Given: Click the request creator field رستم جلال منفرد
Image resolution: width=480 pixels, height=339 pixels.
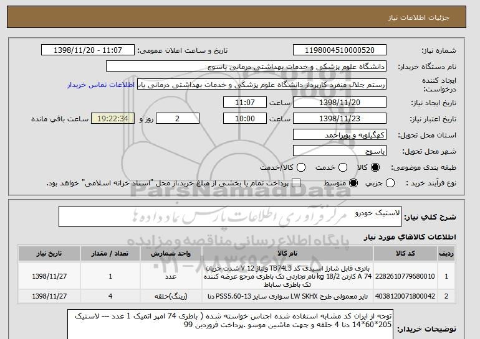Looking at the screenshot, I should tap(262, 85).
